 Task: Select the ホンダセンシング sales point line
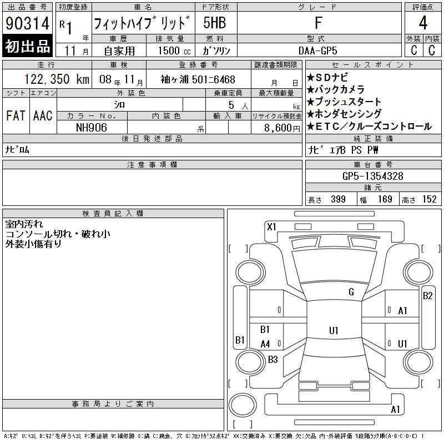click(x=347, y=114)
